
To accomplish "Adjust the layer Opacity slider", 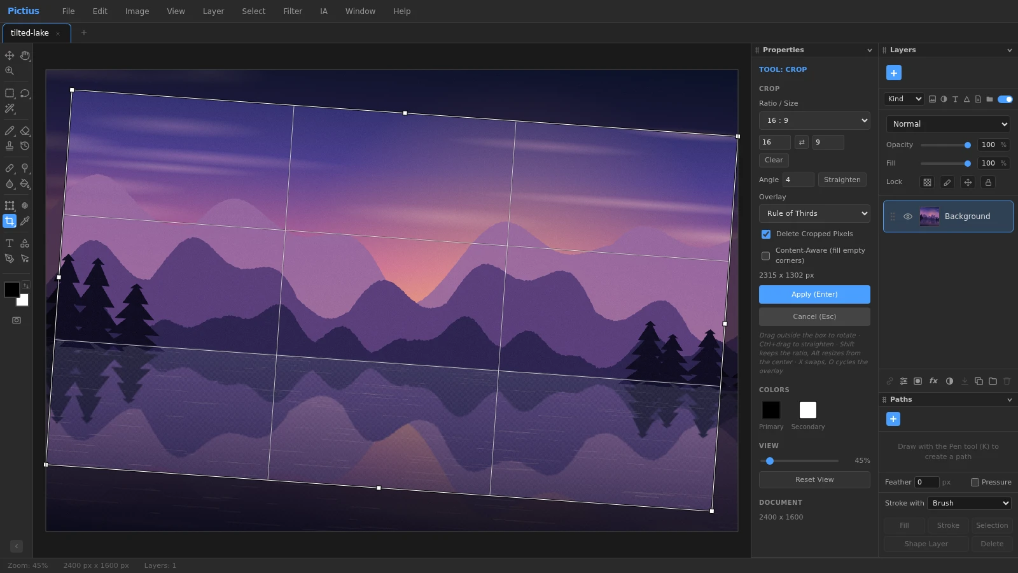I will (945, 145).
